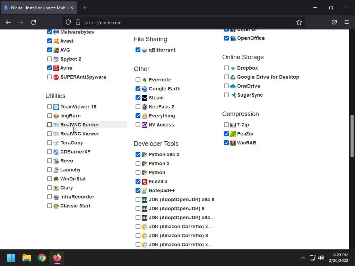
Task: Check the Glary checkbox
Action: [49, 188]
